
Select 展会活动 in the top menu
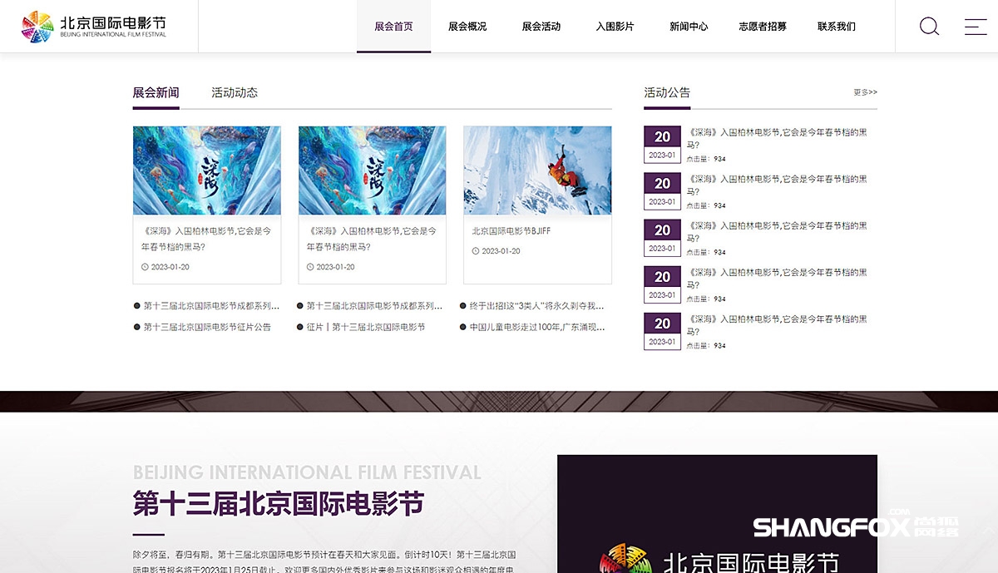coord(541,27)
